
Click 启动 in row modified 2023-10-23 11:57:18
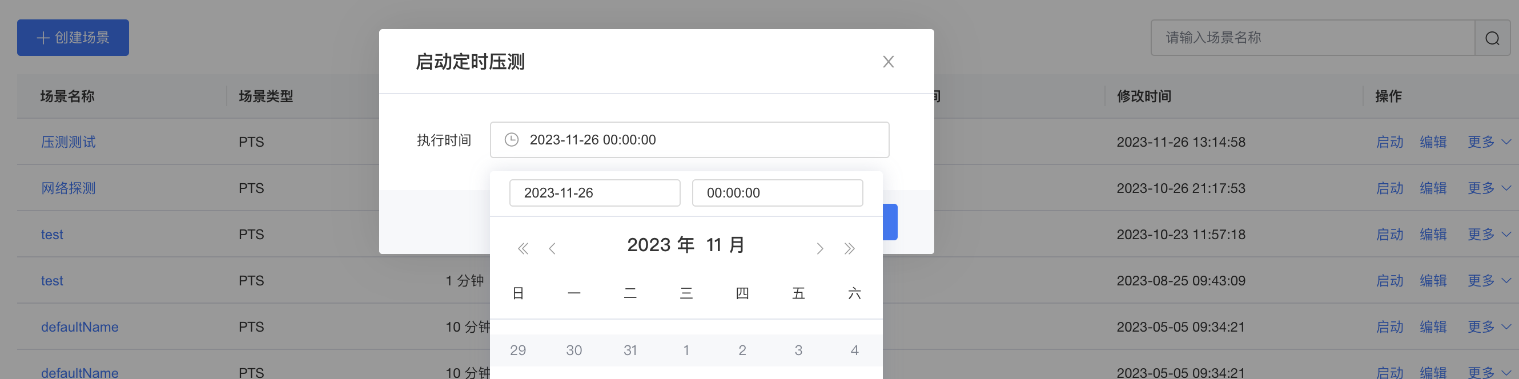[1389, 235]
